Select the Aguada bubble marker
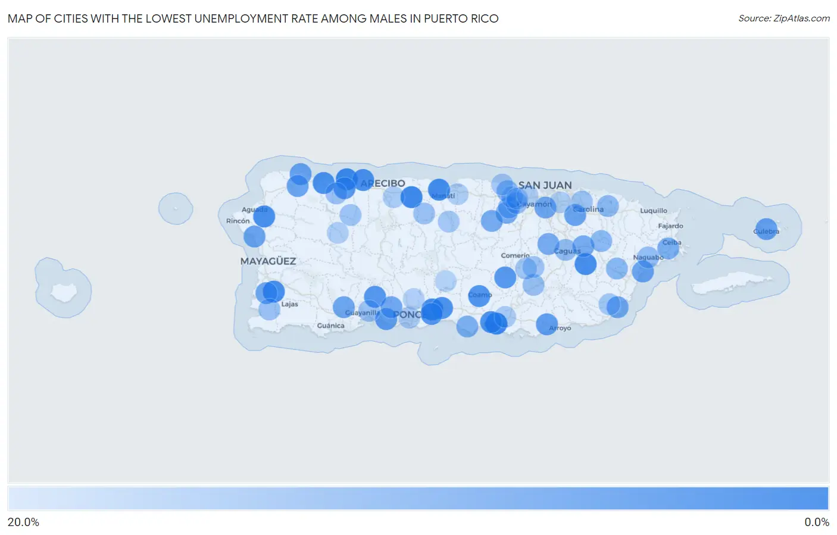 coord(264,217)
